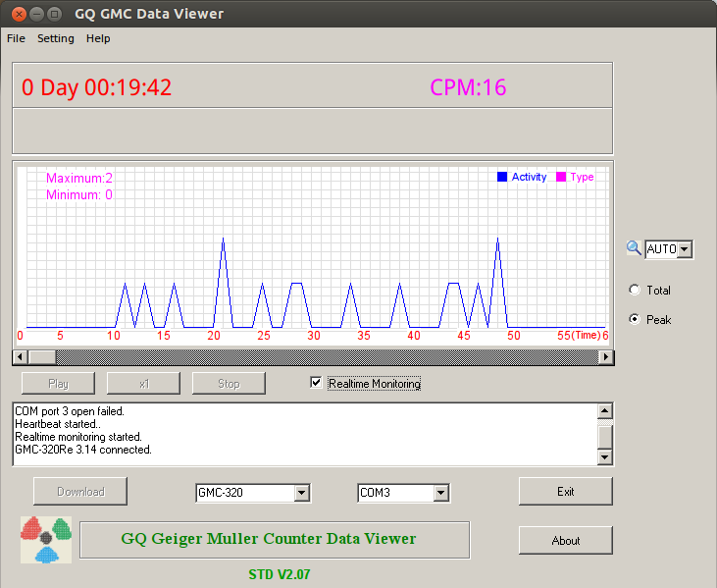Click the Play button
The height and width of the screenshot is (588, 717).
click(58, 384)
